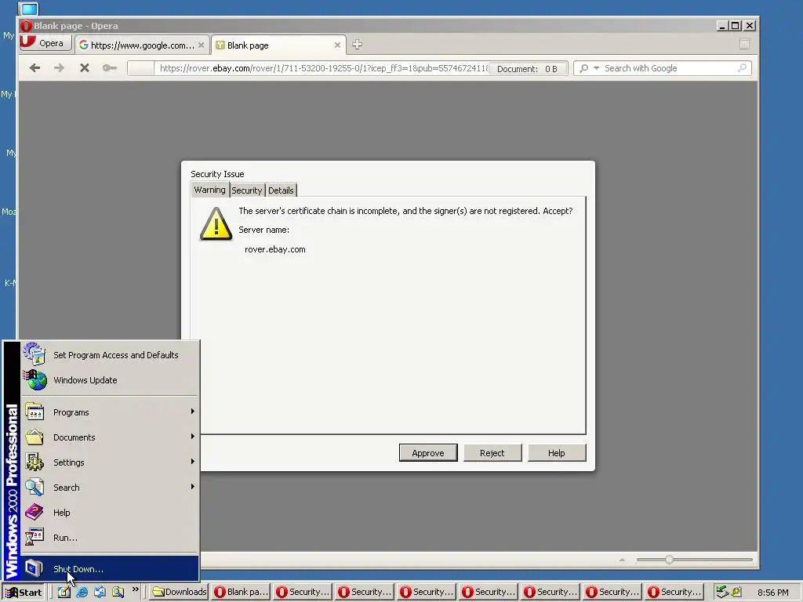Viewport: 803px width, 602px height.
Task: Click the magnifier at search field's right end
Action: tap(742, 68)
